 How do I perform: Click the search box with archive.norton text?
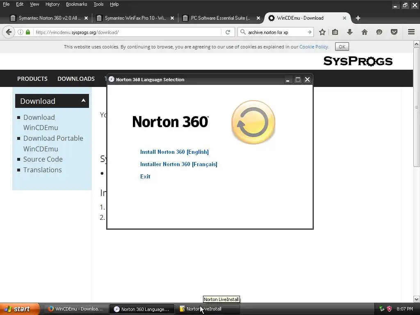[x=276, y=32]
